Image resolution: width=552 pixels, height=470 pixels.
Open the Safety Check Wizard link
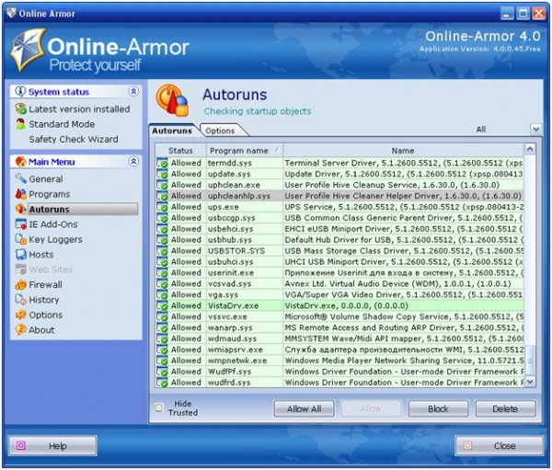[x=74, y=139]
